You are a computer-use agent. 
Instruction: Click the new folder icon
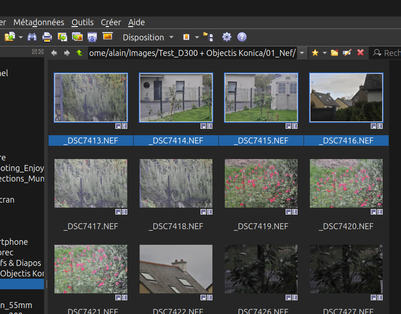click(335, 53)
